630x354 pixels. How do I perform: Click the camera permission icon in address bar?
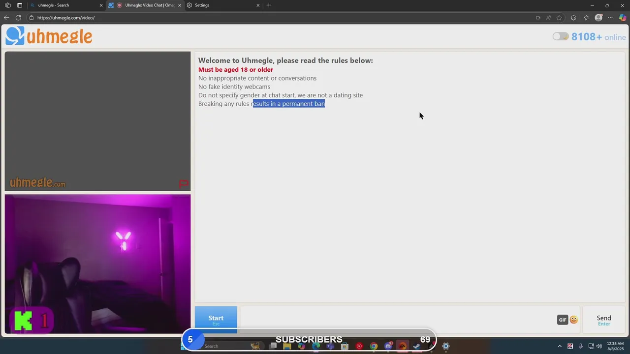click(538, 18)
